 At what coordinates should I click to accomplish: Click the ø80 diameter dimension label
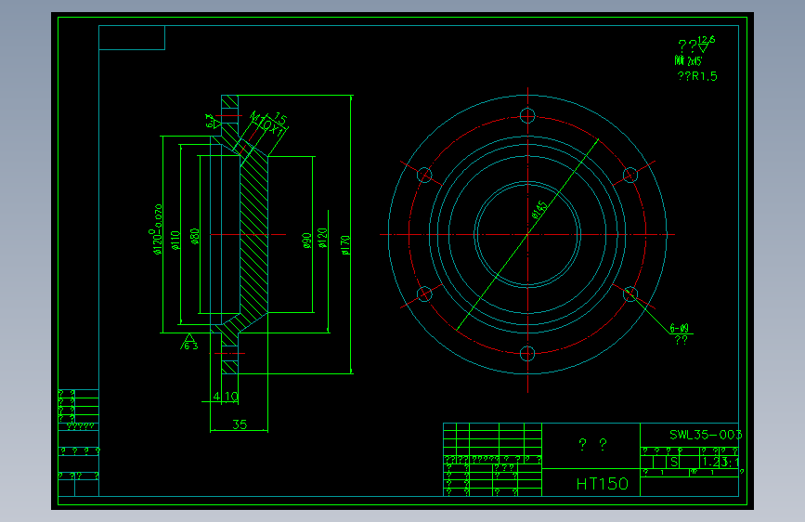point(195,236)
